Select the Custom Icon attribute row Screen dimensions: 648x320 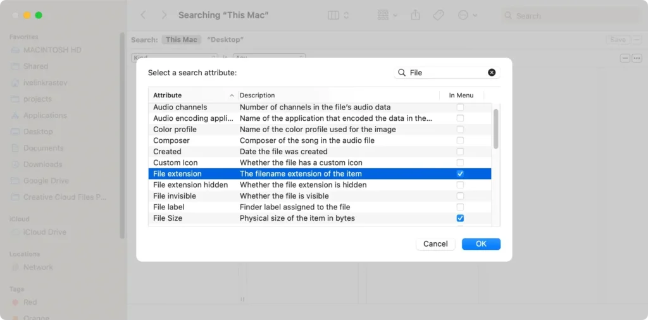click(x=320, y=163)
